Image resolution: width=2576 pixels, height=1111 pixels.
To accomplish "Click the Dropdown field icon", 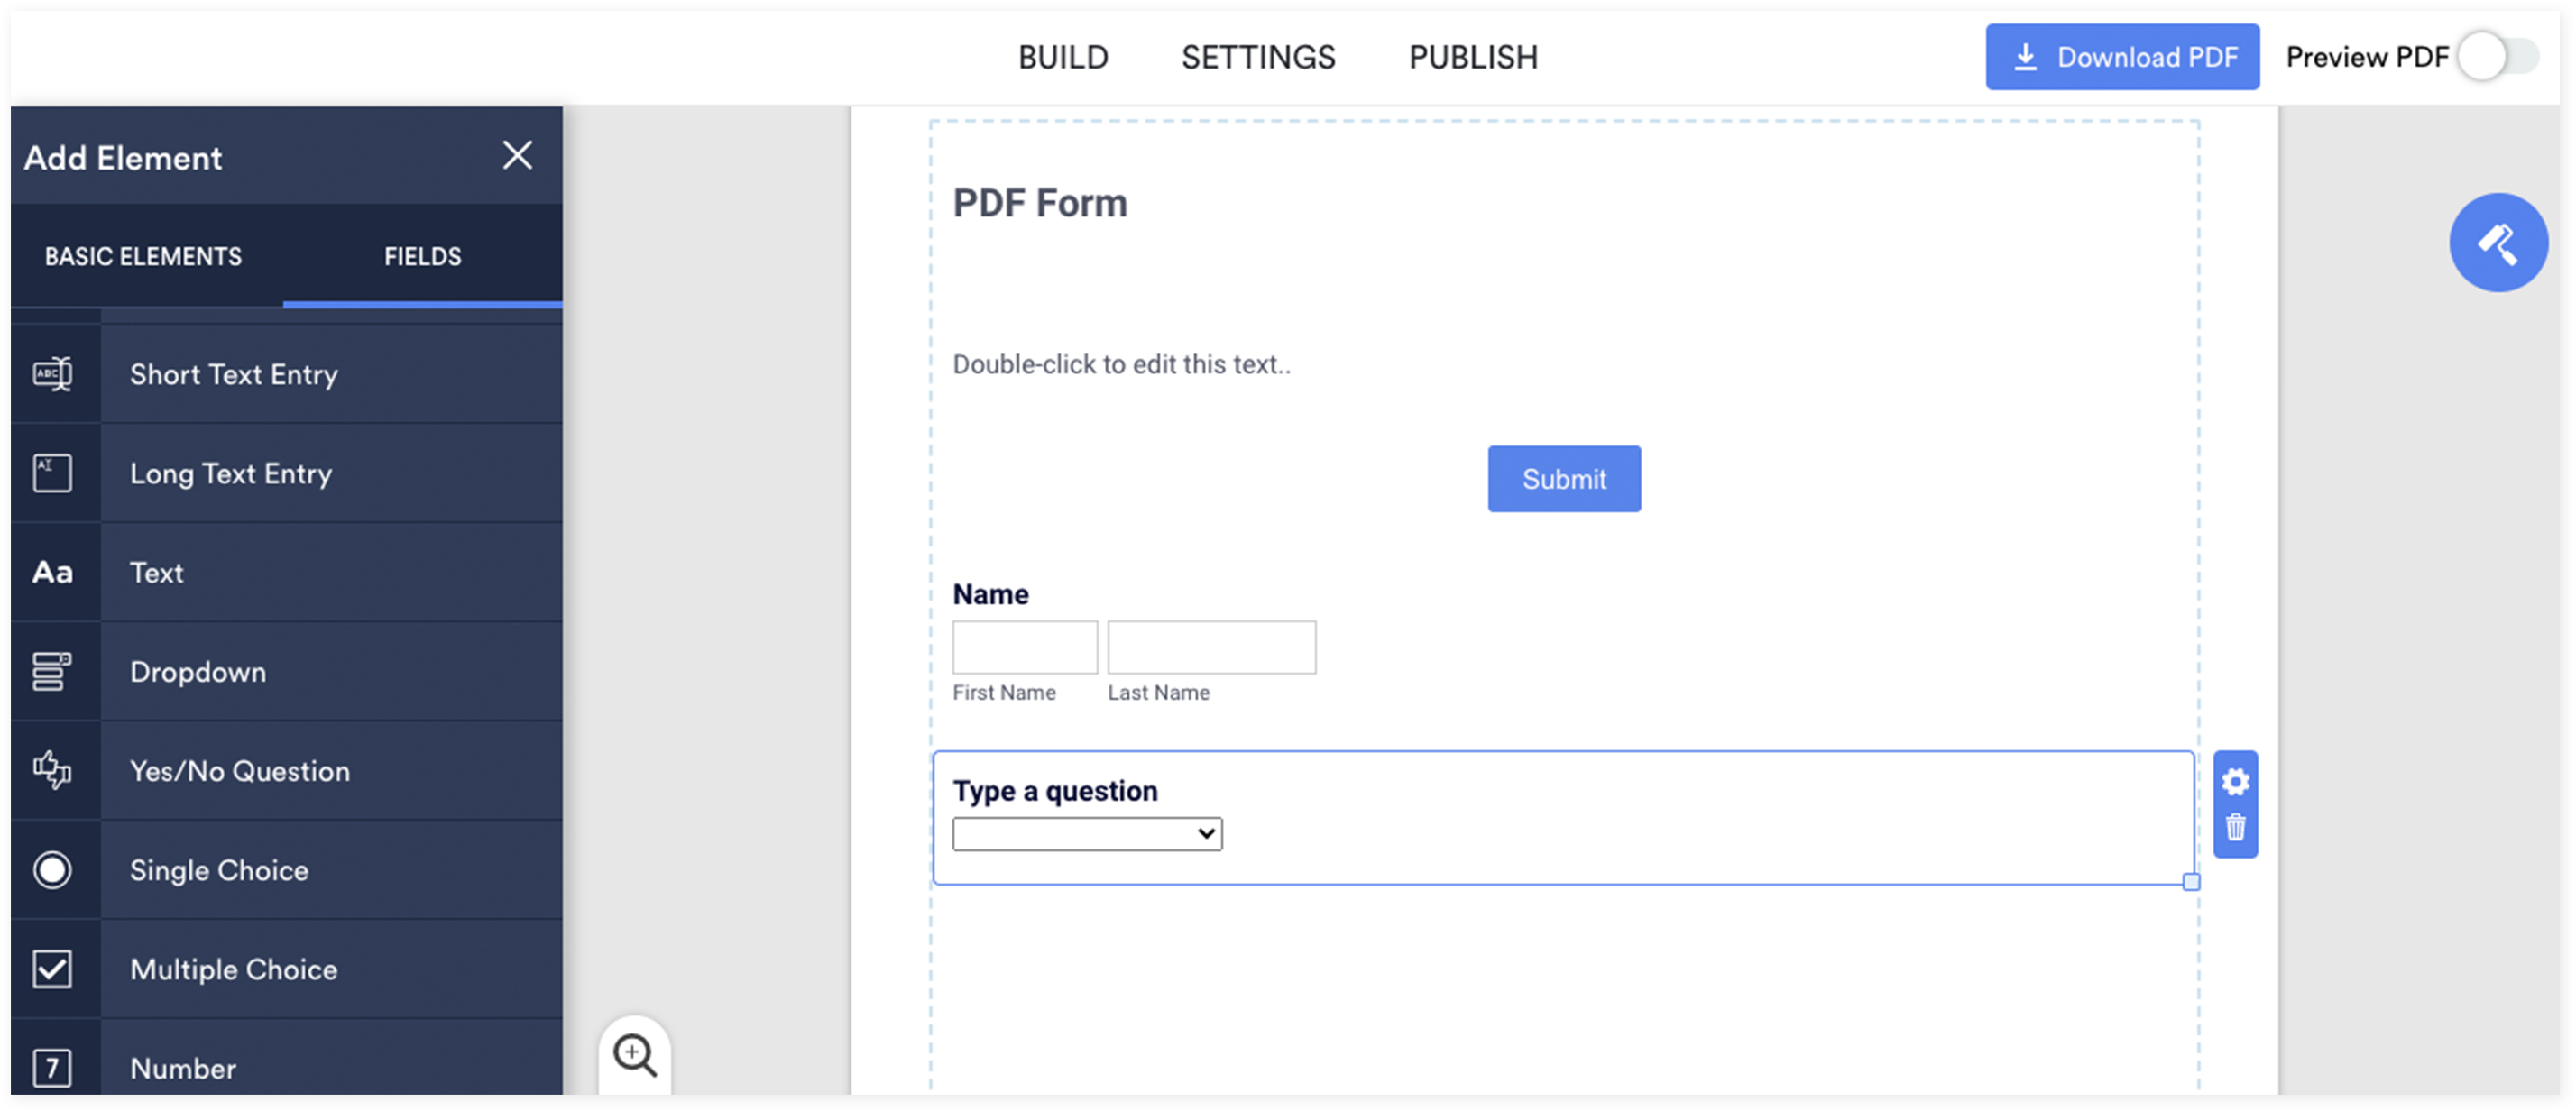I will click(51, 671).
